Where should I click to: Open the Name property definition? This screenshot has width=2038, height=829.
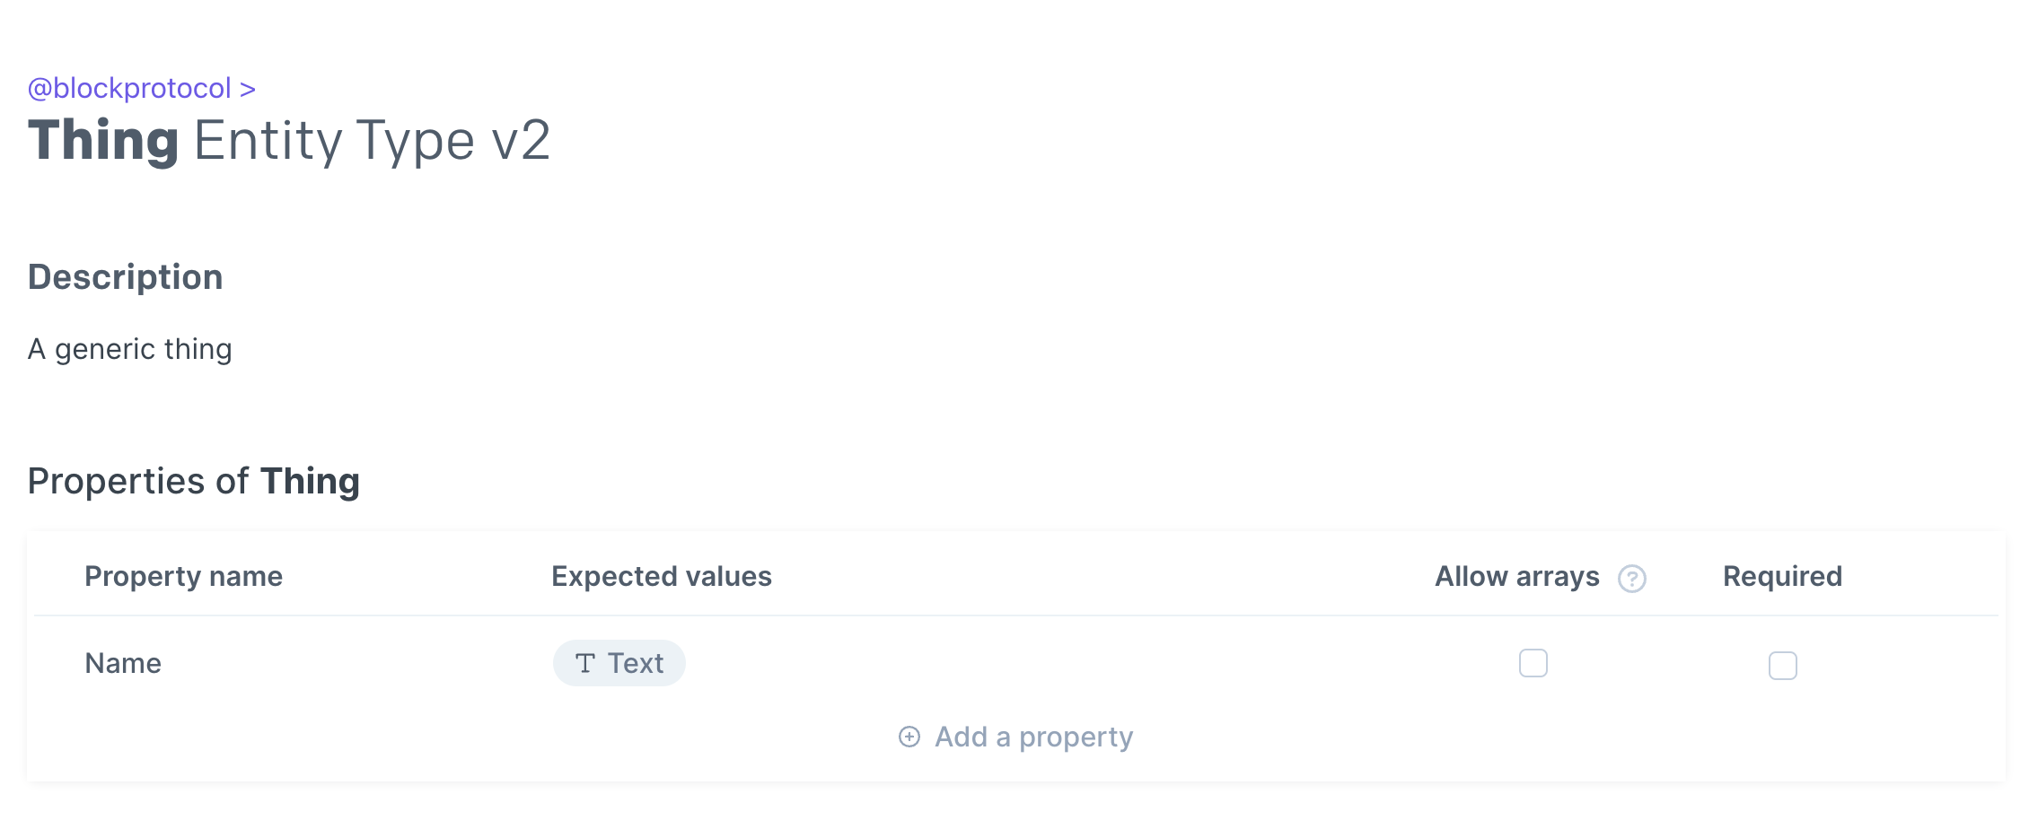[x=122, y=663]
